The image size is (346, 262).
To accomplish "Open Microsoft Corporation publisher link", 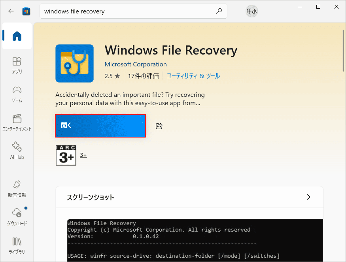I will click(x=136, y=64).
